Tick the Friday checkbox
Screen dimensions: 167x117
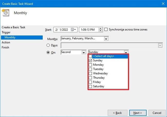(x=90, y=82)
